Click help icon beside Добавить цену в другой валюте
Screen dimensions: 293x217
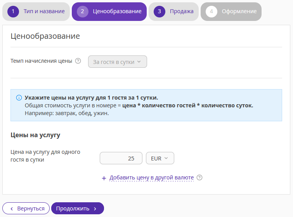coord(199,177)
